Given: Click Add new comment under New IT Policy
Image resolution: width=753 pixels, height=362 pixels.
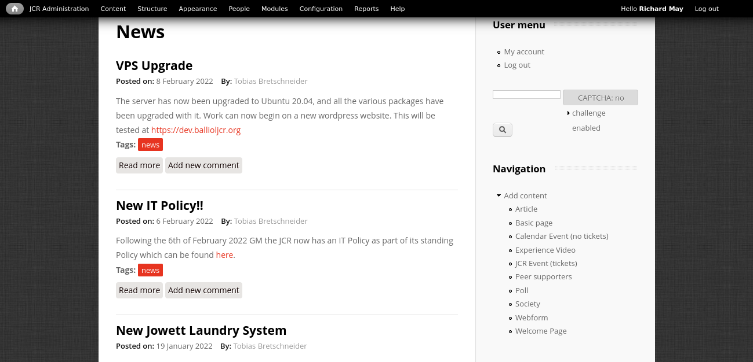Looking at the screenshot, I should click(203, 290).
